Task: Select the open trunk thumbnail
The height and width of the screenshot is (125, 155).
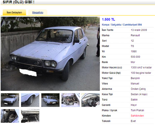Action: [30, 116]
